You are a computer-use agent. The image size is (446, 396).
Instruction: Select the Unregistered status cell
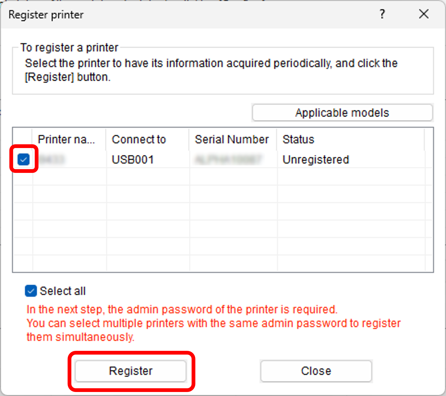pos(316,160)
